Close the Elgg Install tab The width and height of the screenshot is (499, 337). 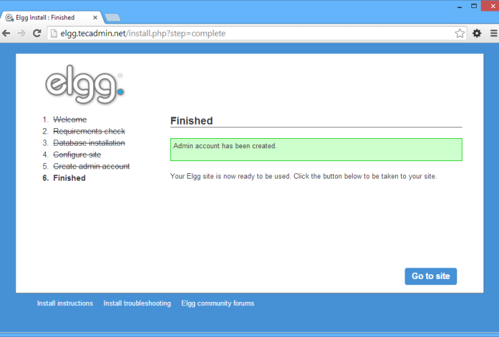click(x=95, y=18)
